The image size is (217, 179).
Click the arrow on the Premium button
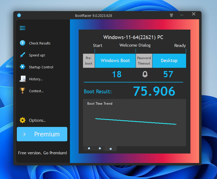coord(23,134)
